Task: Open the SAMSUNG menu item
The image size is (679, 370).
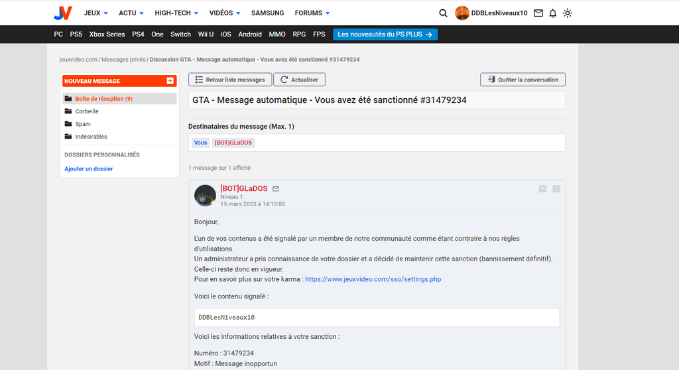Action: 268,13
